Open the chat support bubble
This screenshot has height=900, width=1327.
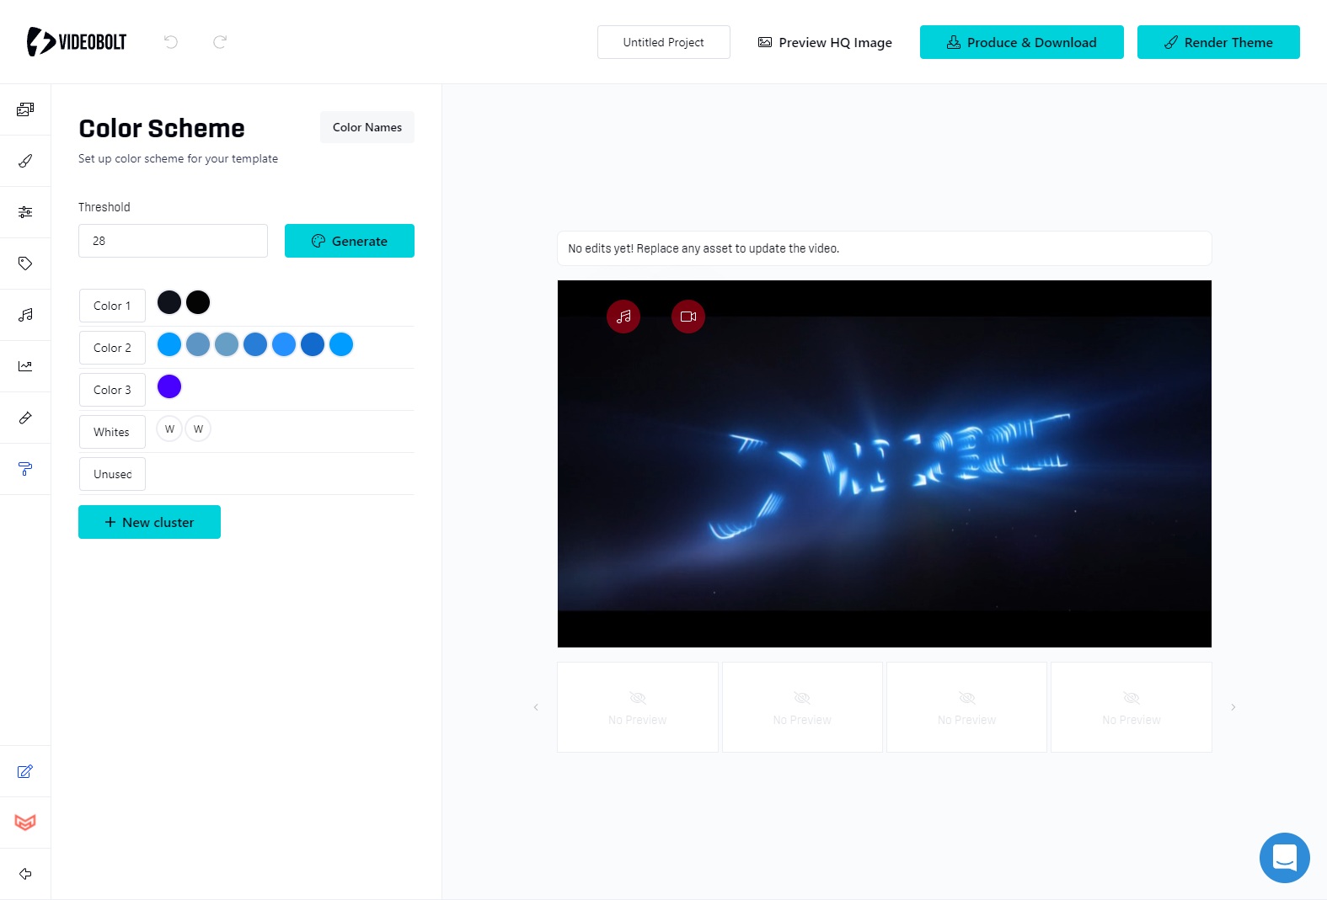point(1285,858)
